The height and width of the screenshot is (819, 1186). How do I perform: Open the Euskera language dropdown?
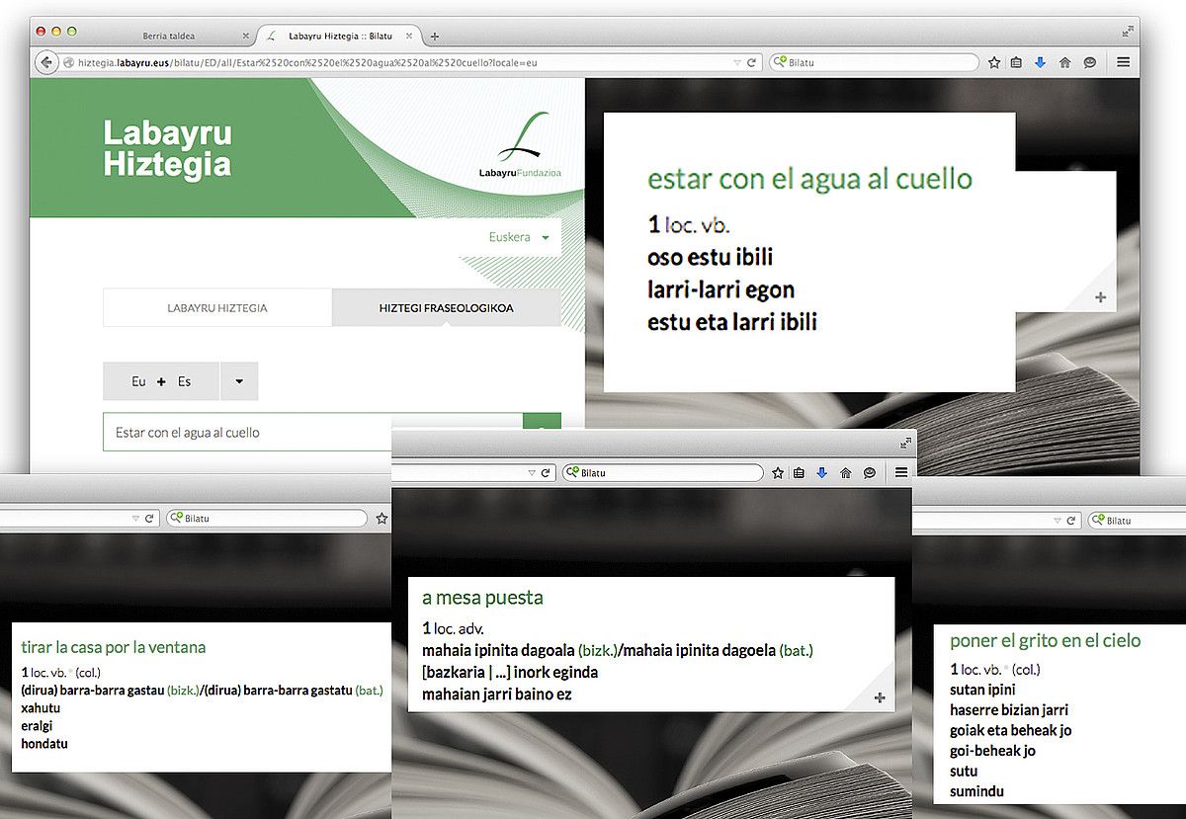coord(520,237)
